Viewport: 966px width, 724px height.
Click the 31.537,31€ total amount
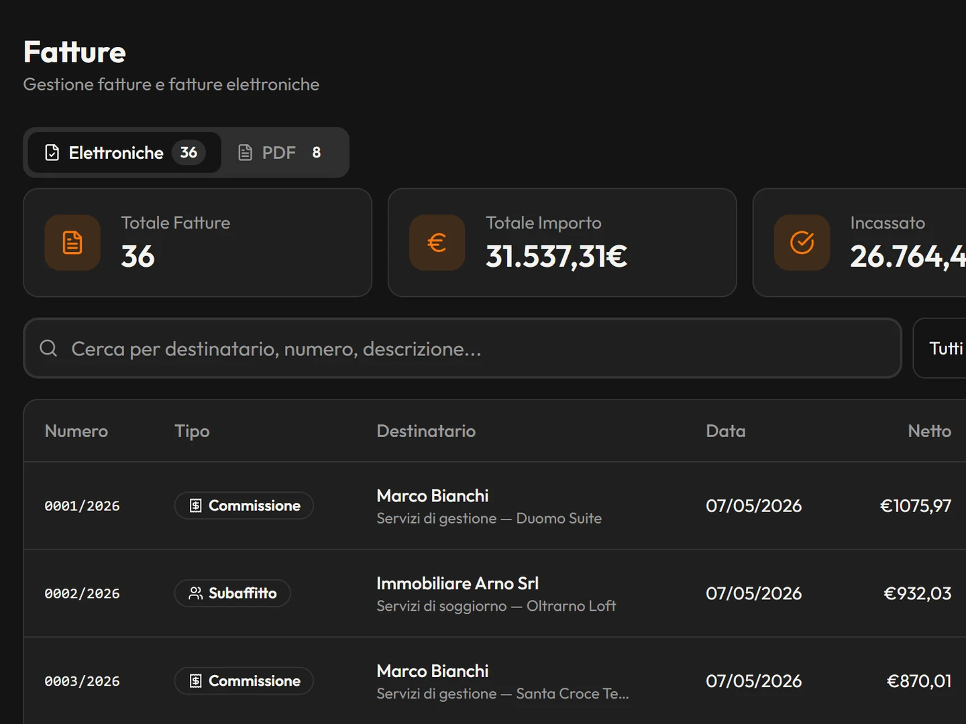click(556, 256)
